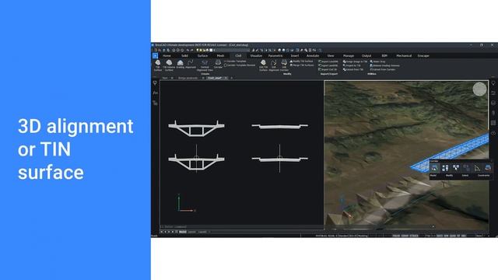Click Merge TIN Surfaces
This screenshot has height=280, width=498.
302,65
